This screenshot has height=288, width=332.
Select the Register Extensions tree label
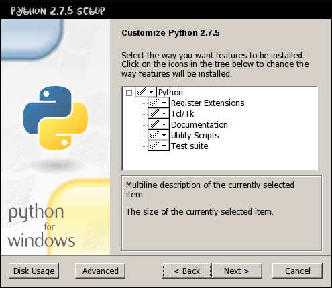click(x=207, y=103)
